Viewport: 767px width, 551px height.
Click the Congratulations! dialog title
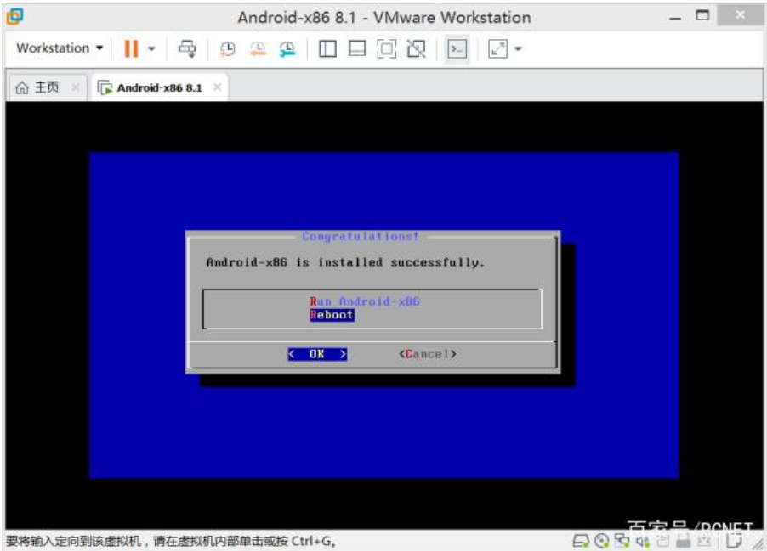click(x=361, y=236)
